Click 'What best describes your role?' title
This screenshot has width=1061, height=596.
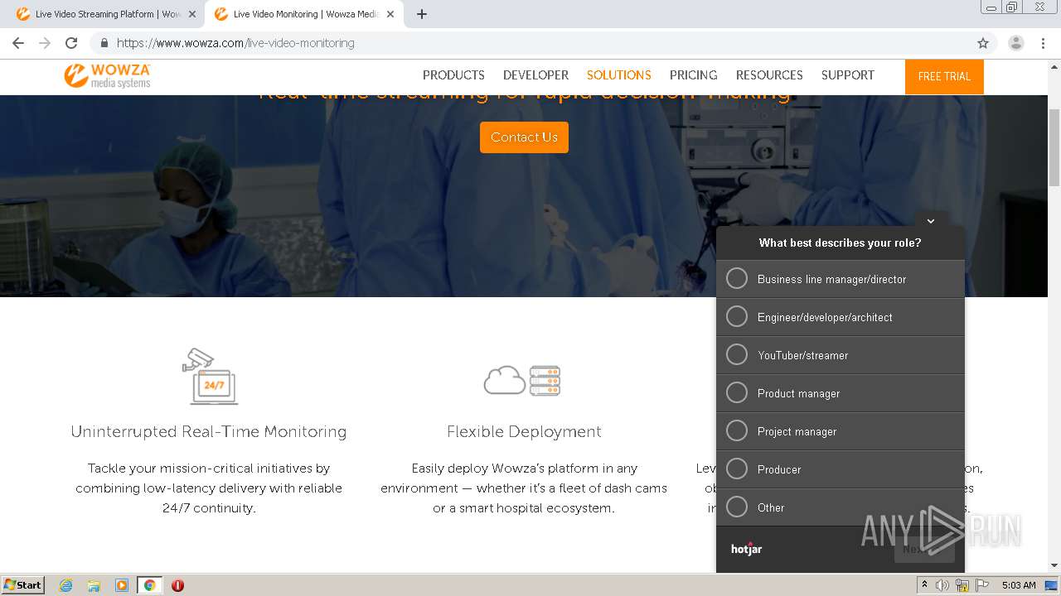pos(841,243)
